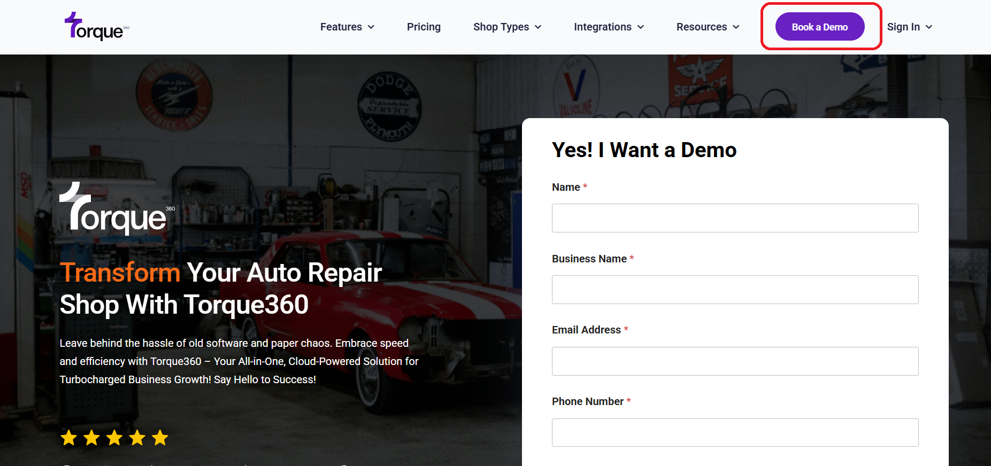Click the Book a Demo button
The height and width of the screenshot is (466, 991).
(820, 27)
